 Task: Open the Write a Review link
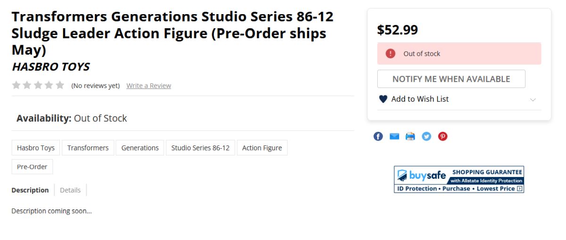point(149,86)
